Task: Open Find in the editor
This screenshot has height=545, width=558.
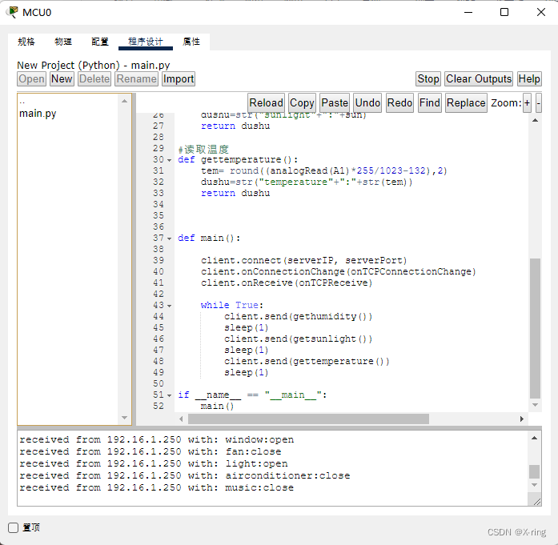Action: (x=430, y=102)
